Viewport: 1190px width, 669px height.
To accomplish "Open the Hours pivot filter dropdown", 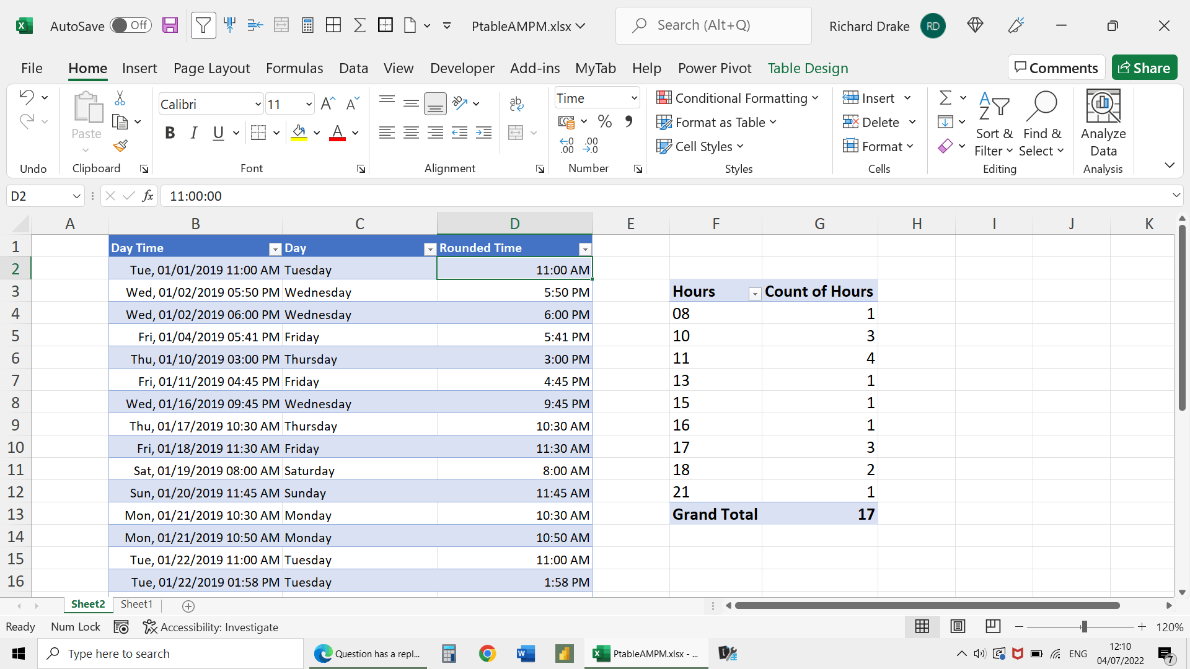I will click(754, 294).
